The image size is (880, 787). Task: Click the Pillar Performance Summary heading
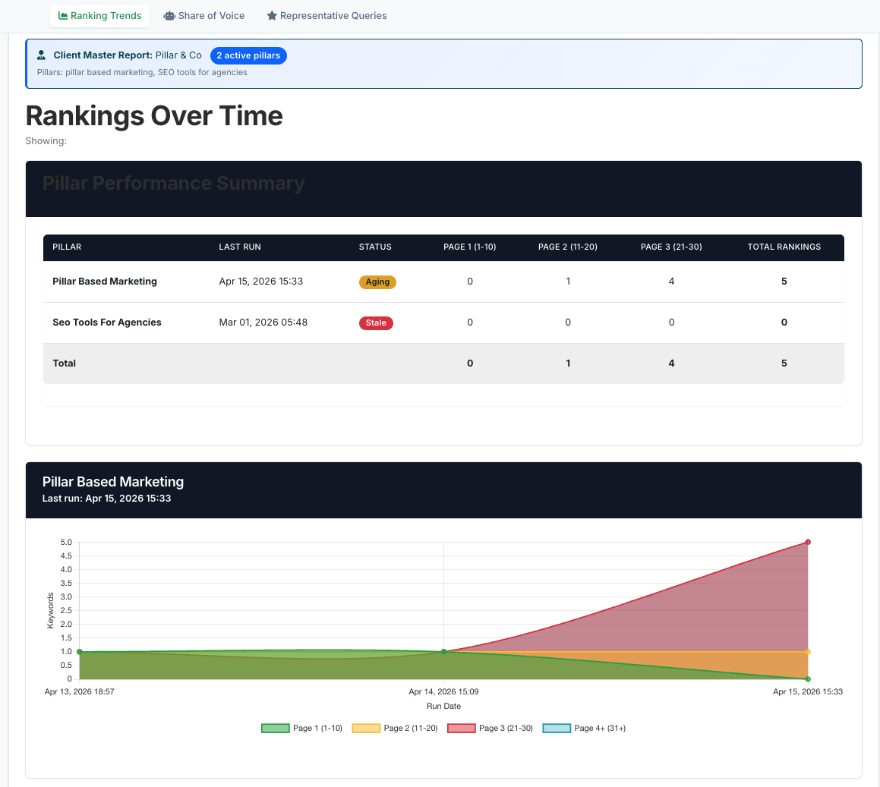coord(173,184)
